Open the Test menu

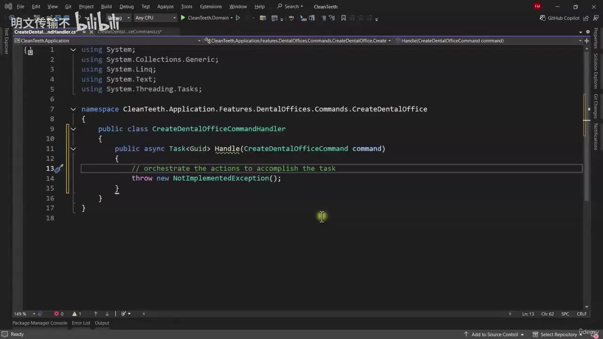pos(146,7)
